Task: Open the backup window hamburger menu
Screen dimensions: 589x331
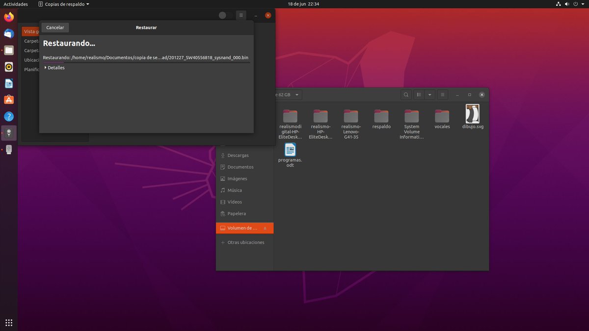Action: pyautogui.click(x=241, y=15)
